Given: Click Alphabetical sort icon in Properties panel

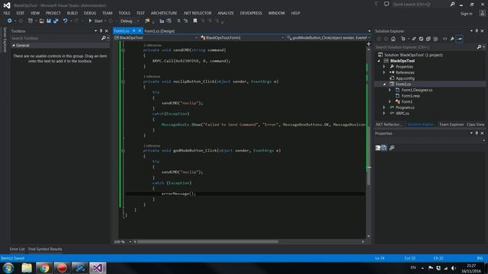Looking at the screenshot, I should click(384, 148).
